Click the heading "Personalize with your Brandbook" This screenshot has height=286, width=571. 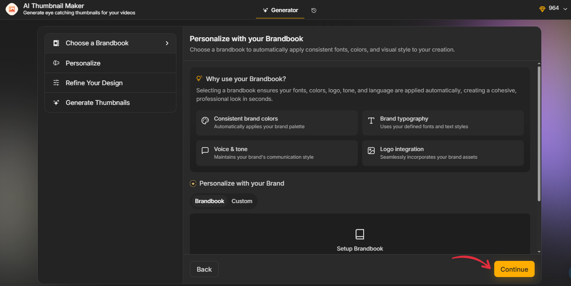click(x=246, y=39)
